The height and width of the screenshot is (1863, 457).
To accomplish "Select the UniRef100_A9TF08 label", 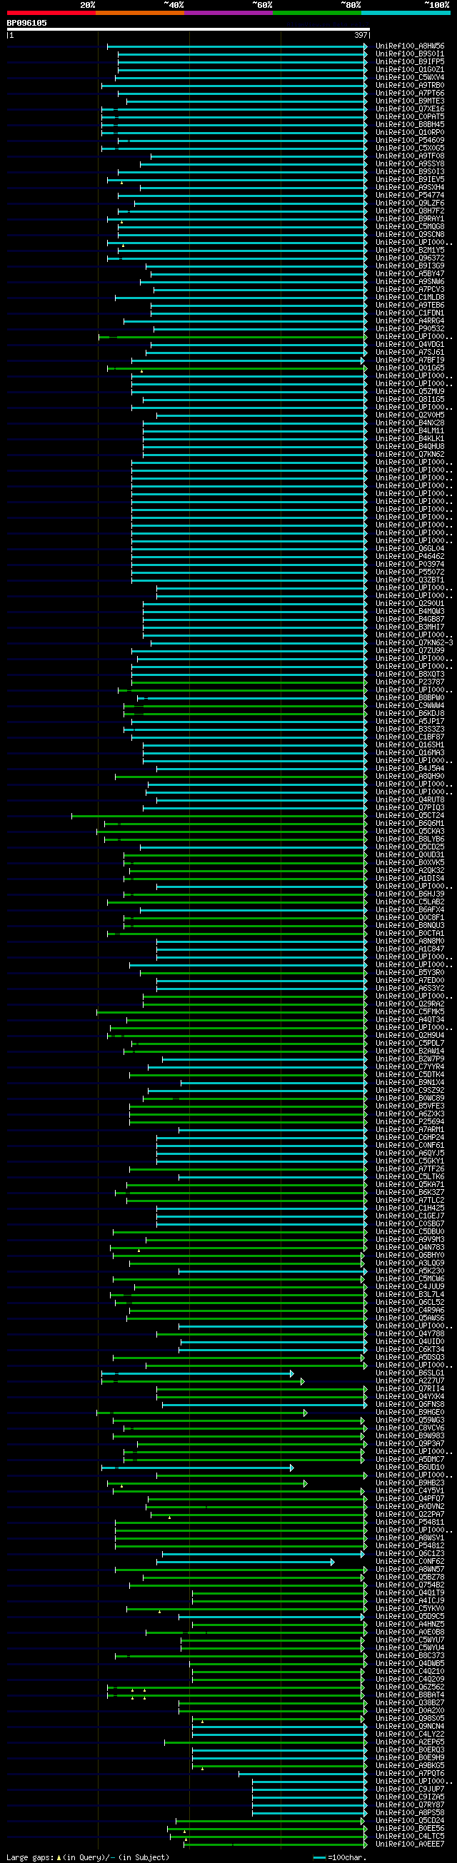I will 410,156.
